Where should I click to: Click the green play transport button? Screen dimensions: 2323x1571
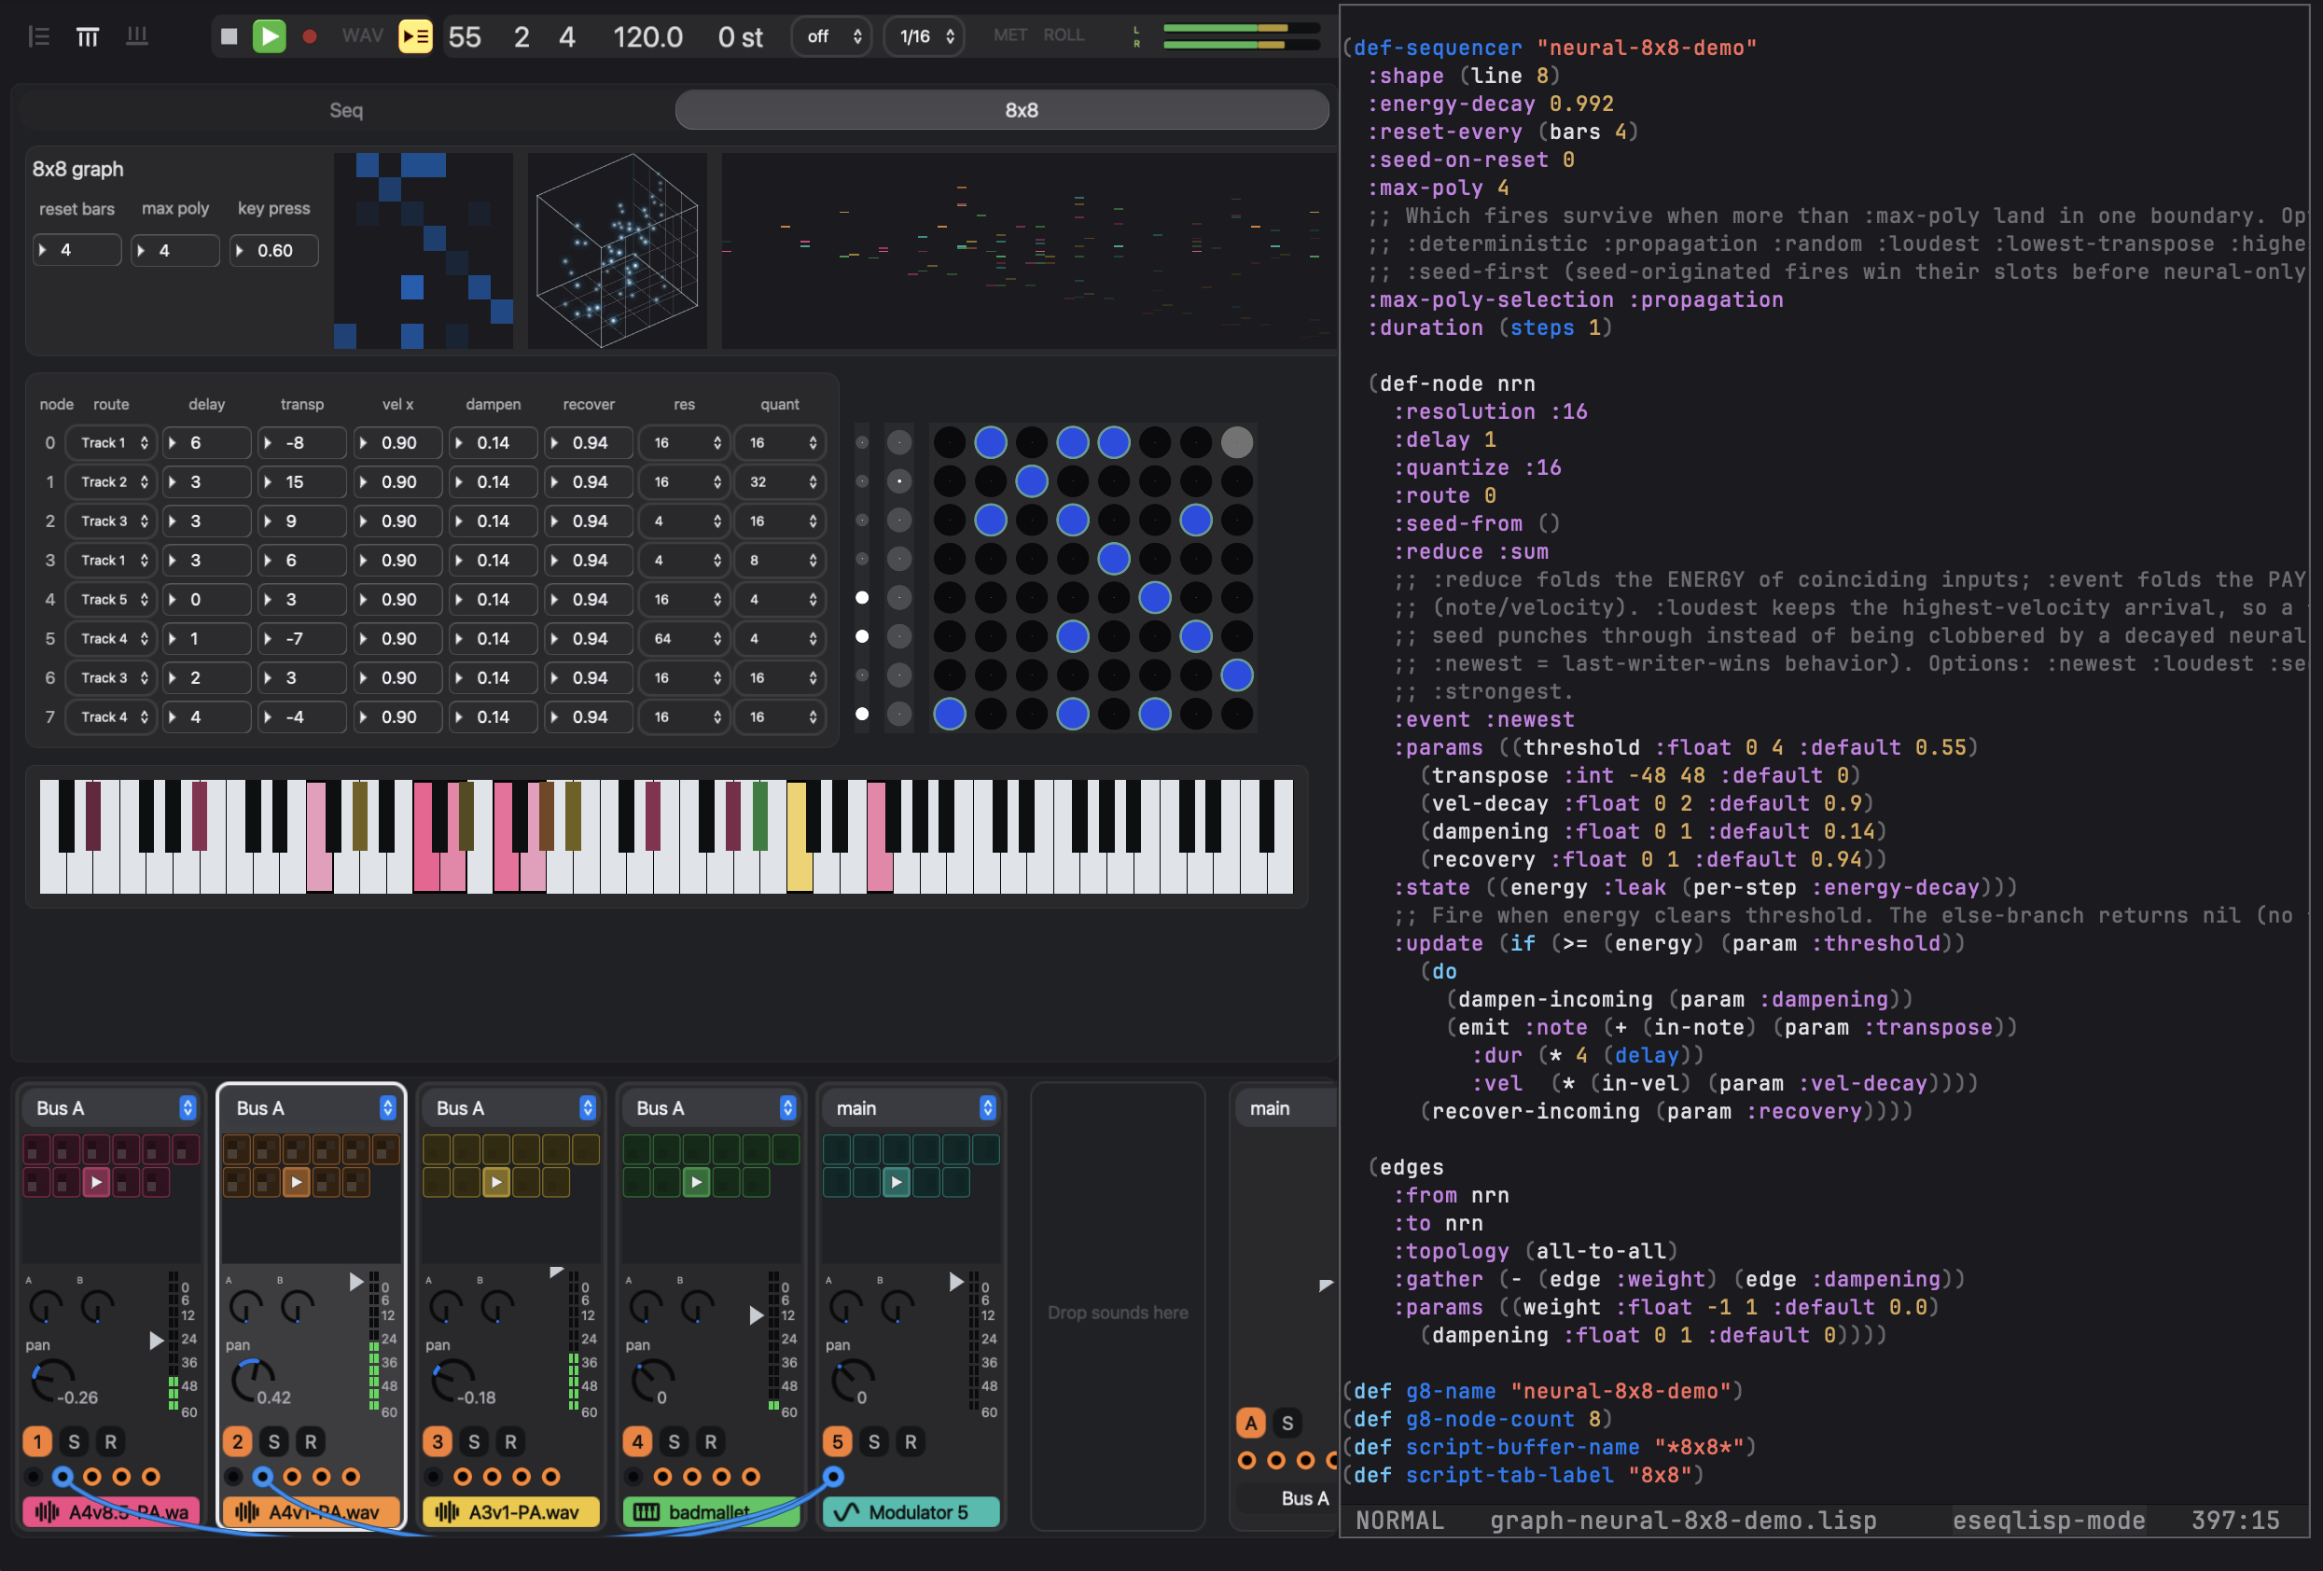[269, 37]
